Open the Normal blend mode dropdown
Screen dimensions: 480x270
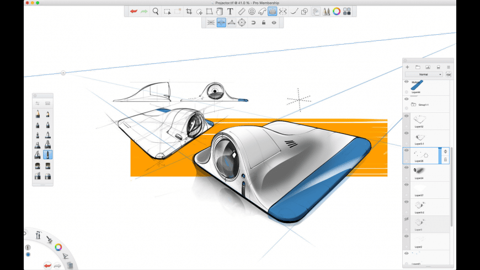coord(424,74)
